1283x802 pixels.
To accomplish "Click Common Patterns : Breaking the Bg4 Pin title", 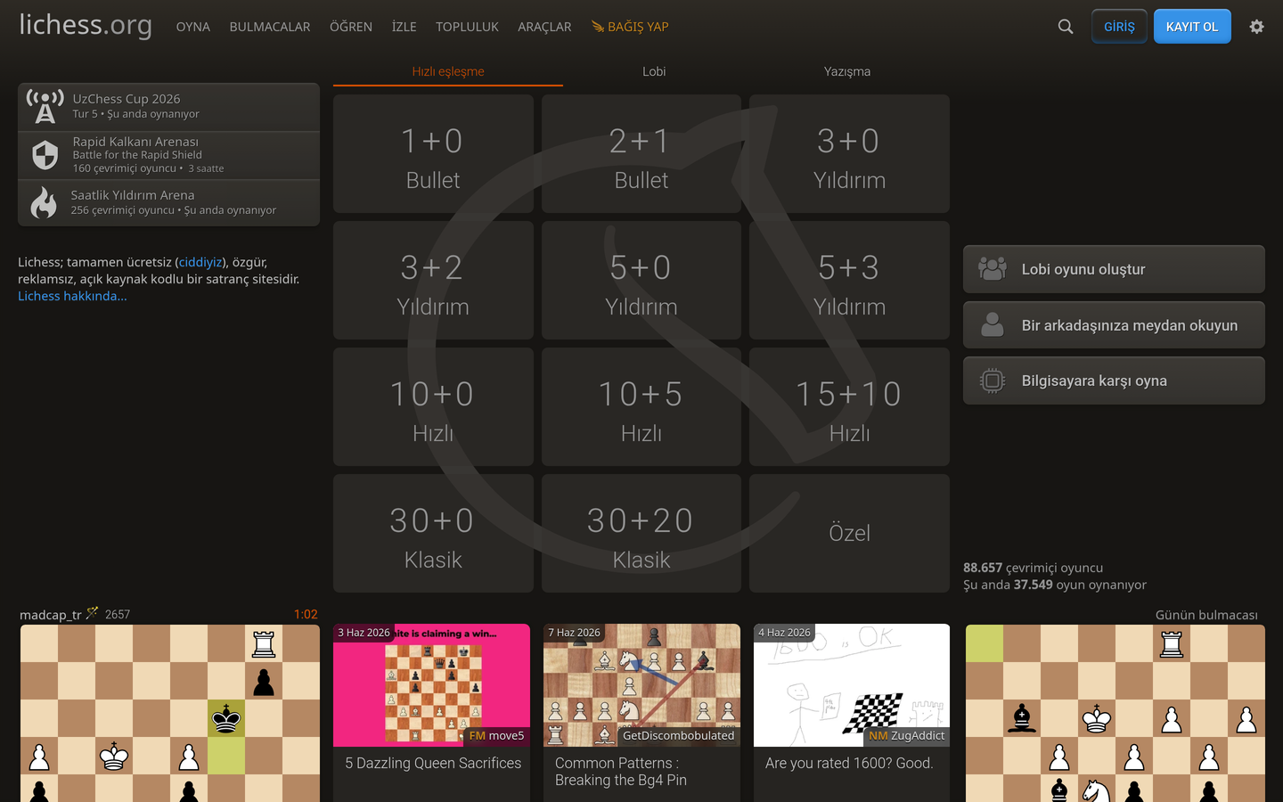I will 621,772.
